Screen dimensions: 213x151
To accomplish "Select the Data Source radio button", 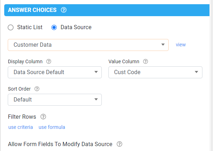I will click(x=54, y=27).
